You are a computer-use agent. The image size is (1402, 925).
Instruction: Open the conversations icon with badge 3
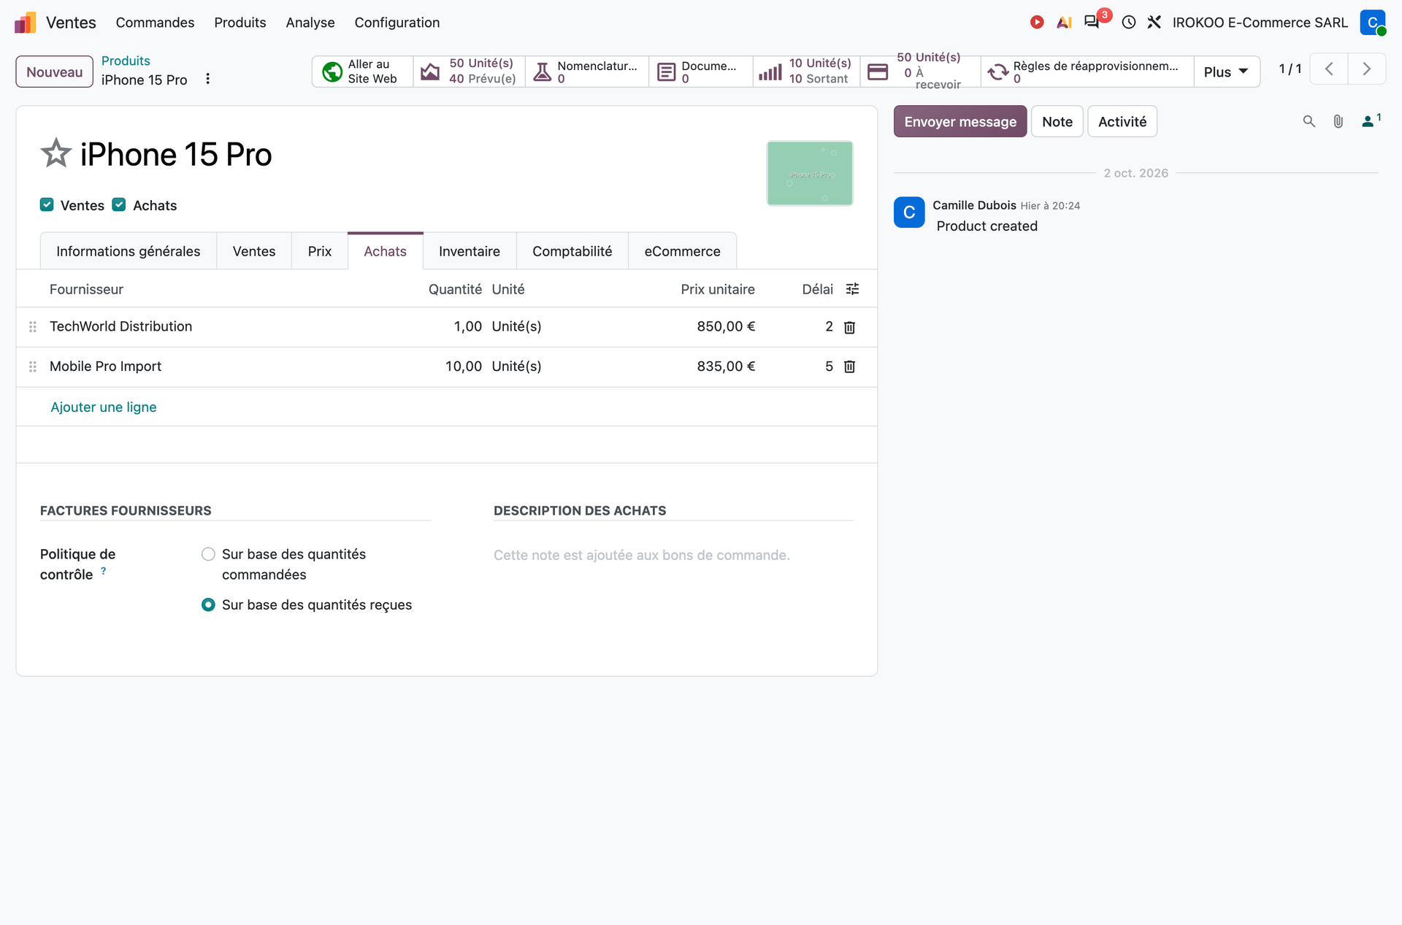(x=1092, y=22)
